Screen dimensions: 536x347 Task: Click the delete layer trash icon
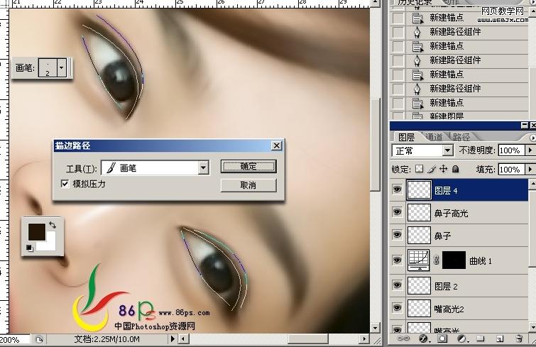click(x=519, y=338)
